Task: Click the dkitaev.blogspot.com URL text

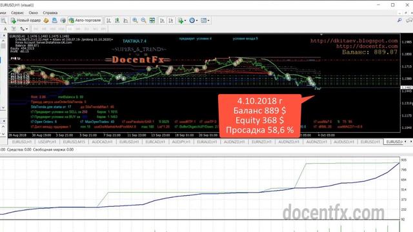Action: coord(354,41)
